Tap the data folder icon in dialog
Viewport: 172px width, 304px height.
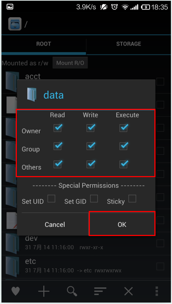coord(32,94)
